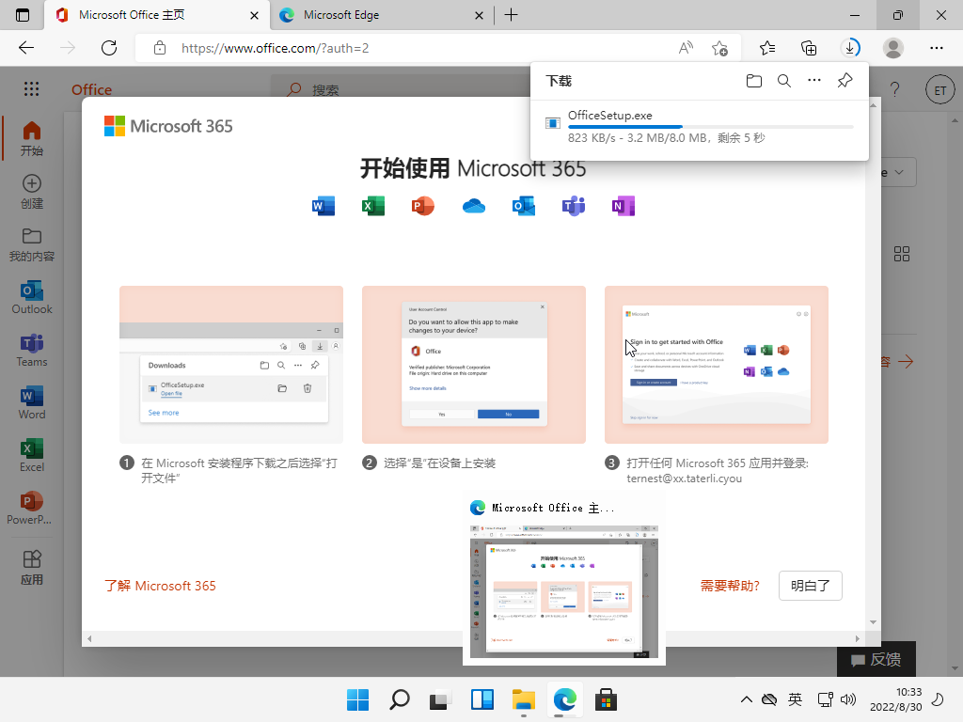The height and width of the screenshot is (722, 963).
Task: Open Edge Settings and more menu
Action: pos(937,48)
